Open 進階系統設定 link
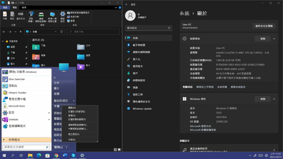Image resolution: width=283 pixels, height=159 pixels. point(238,87)
